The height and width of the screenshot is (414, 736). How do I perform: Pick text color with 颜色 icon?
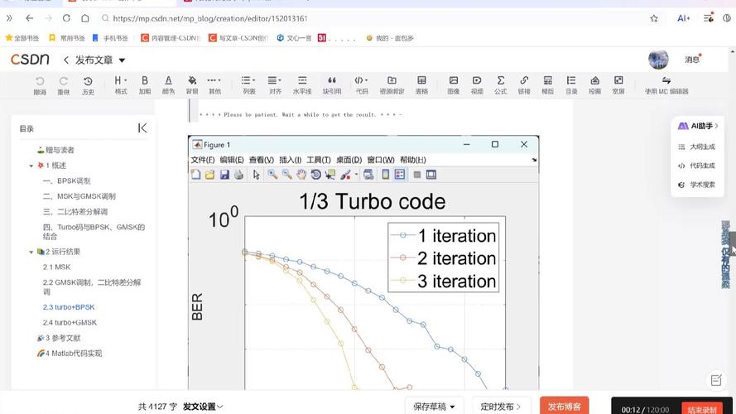tap(168, 84)
